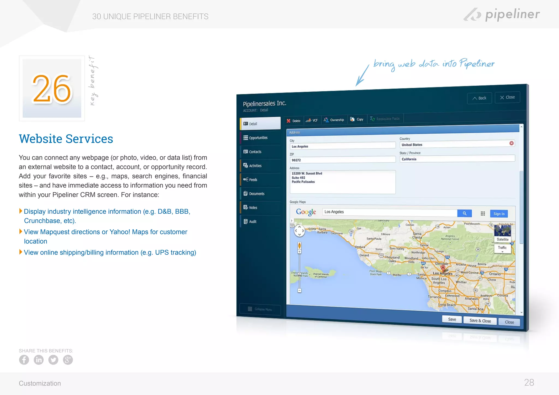The height and width of the screenshot is (395, 559).
Task: Close the account detail with top Close
Action: click(x=507, y=97)
